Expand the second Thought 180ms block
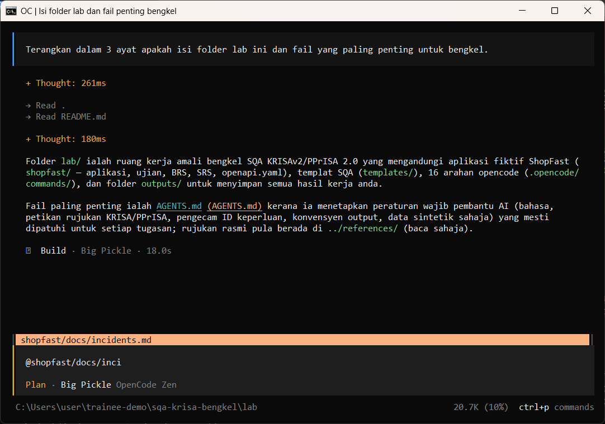The width and height of the screenshot is (605, 424). click(66, 139)
